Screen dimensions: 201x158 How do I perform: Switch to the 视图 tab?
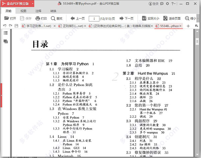click(x=23, y=11)
